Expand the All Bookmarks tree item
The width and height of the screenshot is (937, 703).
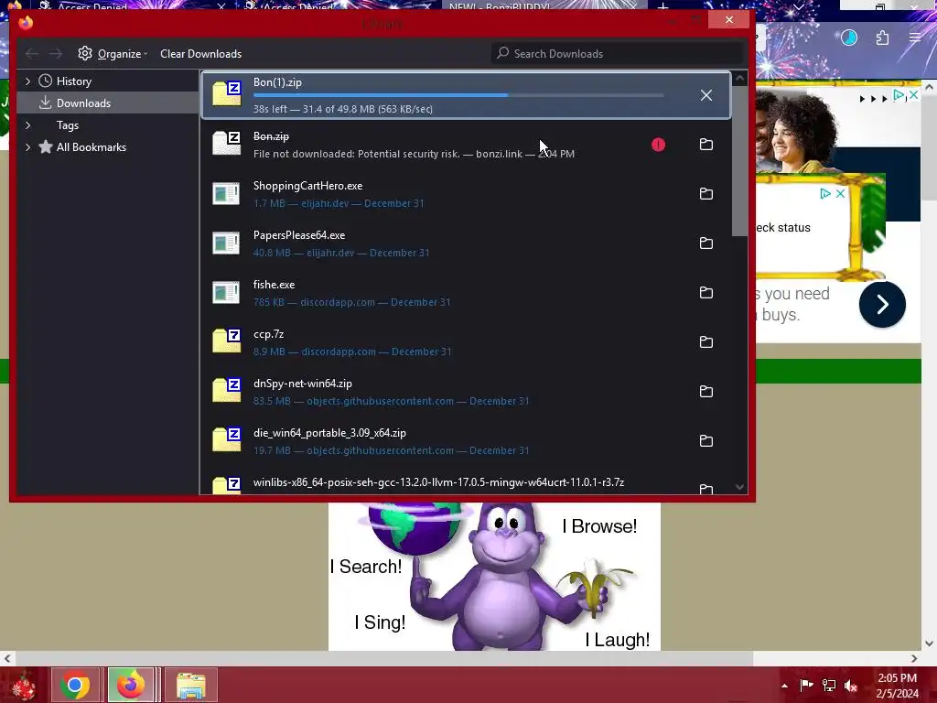[x=27, y=147]
